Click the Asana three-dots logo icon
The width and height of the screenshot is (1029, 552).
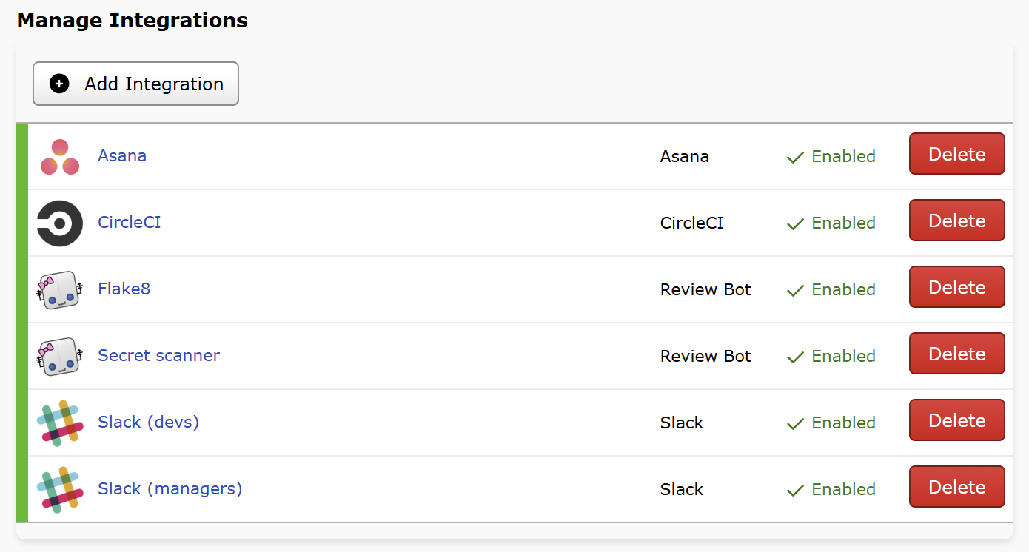coord(59,155)
